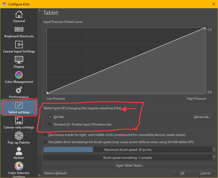Open the Canvas-only settings picture icon
The height and width of the screenshot is (178, 218).
(19, 120)
